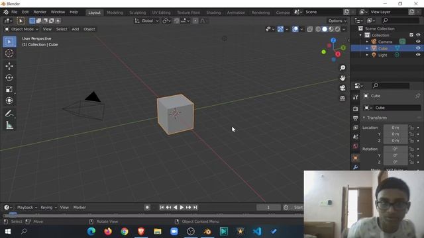This screenshot has width=424, height=238.
Task: Toggle snapping magnet button
Action: pyautogui.click(x=177, y=20)
